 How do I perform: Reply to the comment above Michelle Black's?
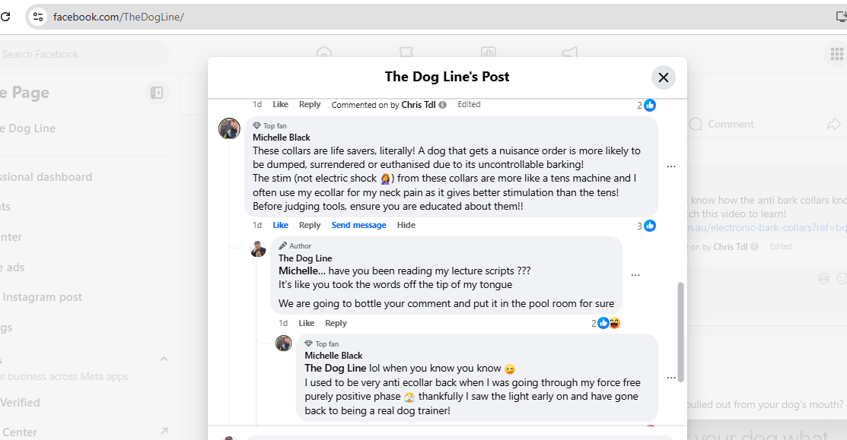(310, 104)
